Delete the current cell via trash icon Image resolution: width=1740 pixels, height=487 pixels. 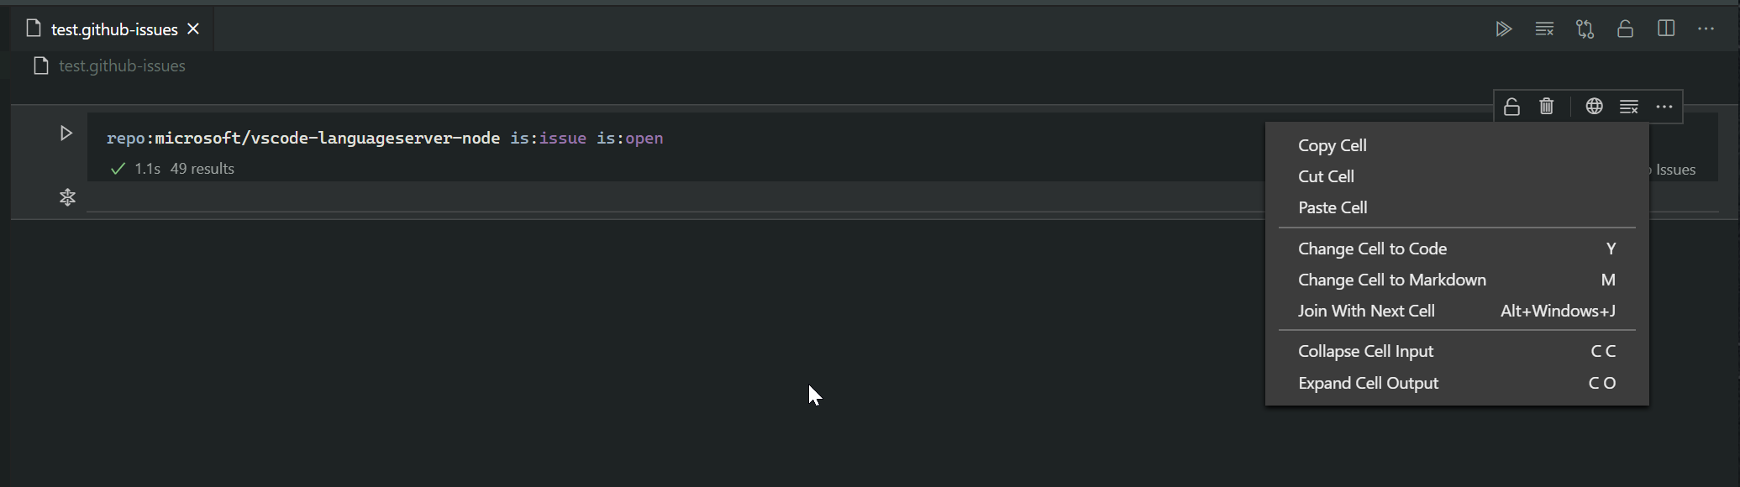1546,107
